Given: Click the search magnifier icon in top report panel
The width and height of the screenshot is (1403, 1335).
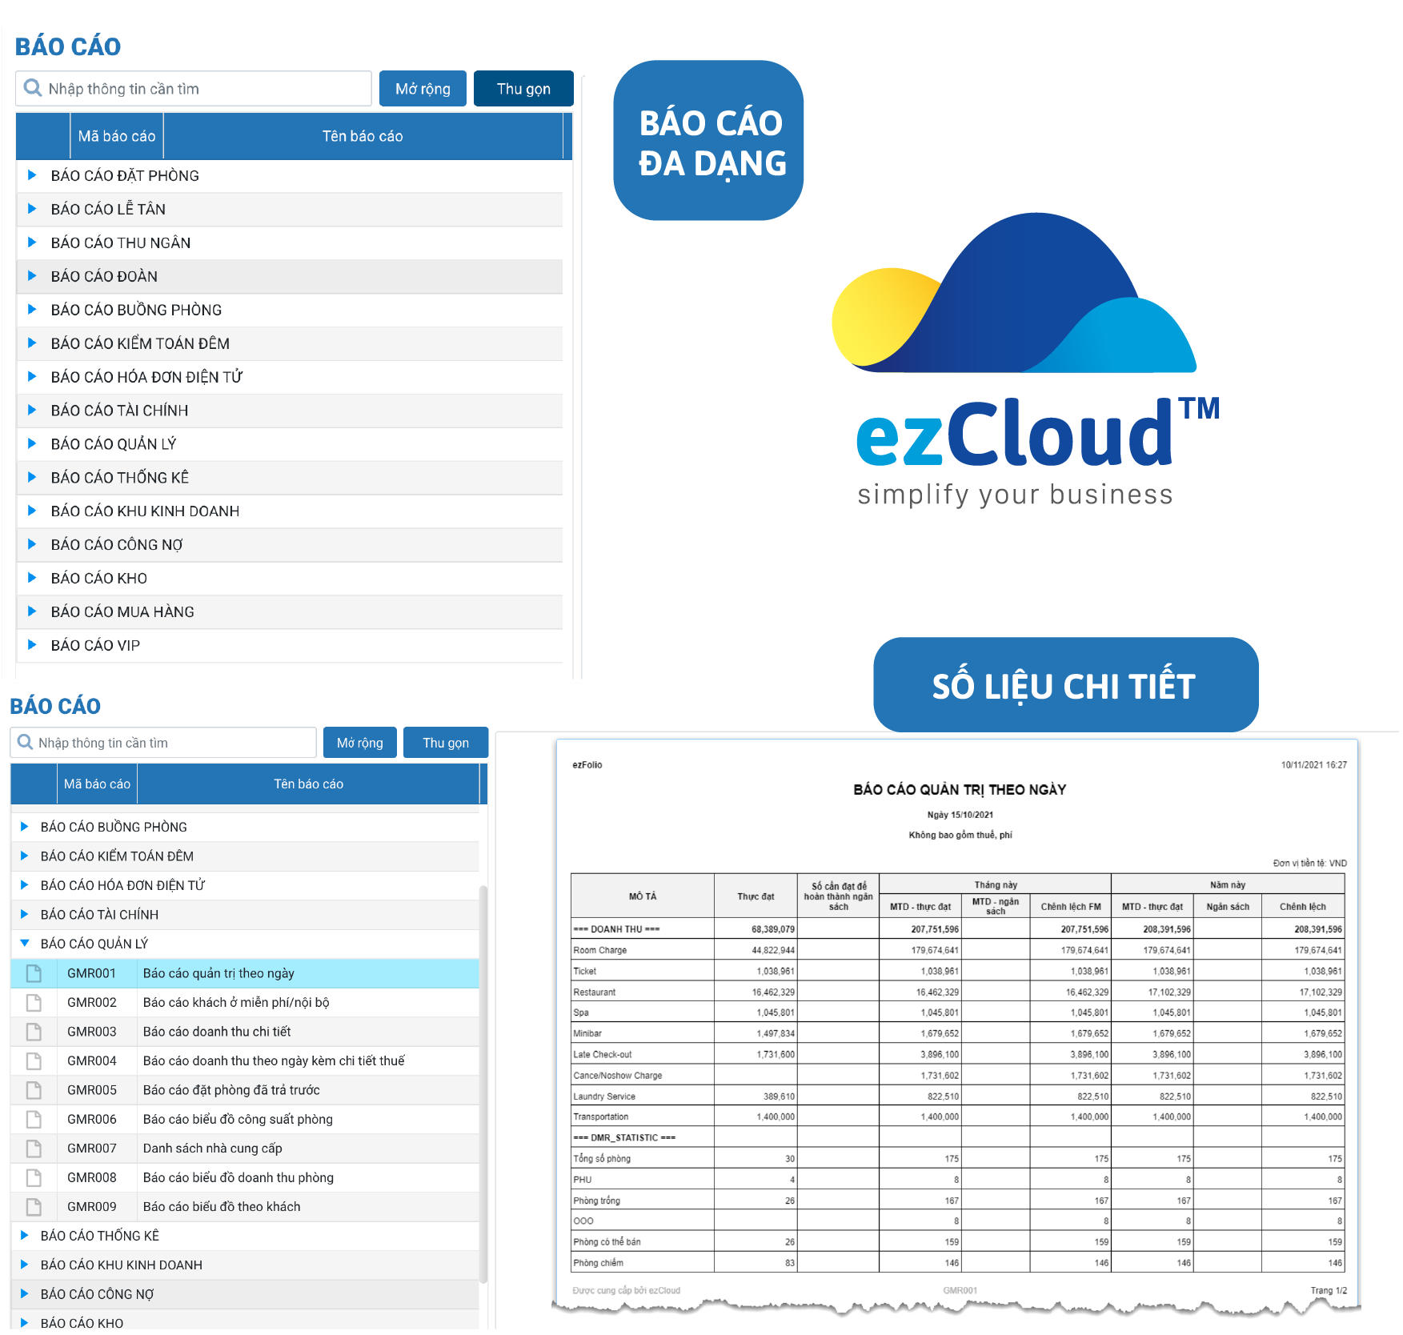Looking at the screenshot, I should (33, 88).
